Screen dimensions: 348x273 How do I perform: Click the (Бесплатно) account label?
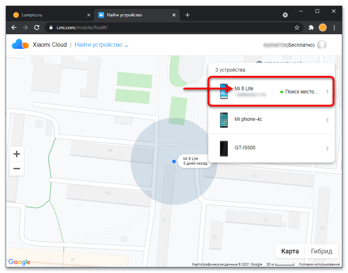[x=301, y=45]
